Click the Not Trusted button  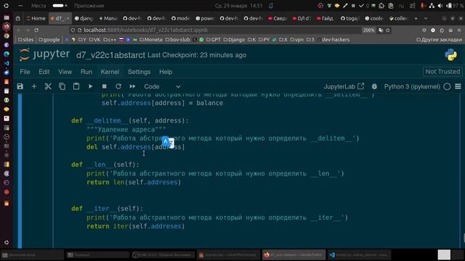click(x=442, y=72)
